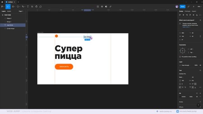Switch to the Layers tab
Image resolution: width=203 pixels, height=114 pixels.
[x=3, y=11]
